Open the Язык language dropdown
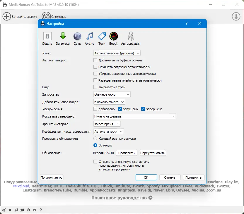The width and height of the screenshot is (244, 214). coord(117,53)
